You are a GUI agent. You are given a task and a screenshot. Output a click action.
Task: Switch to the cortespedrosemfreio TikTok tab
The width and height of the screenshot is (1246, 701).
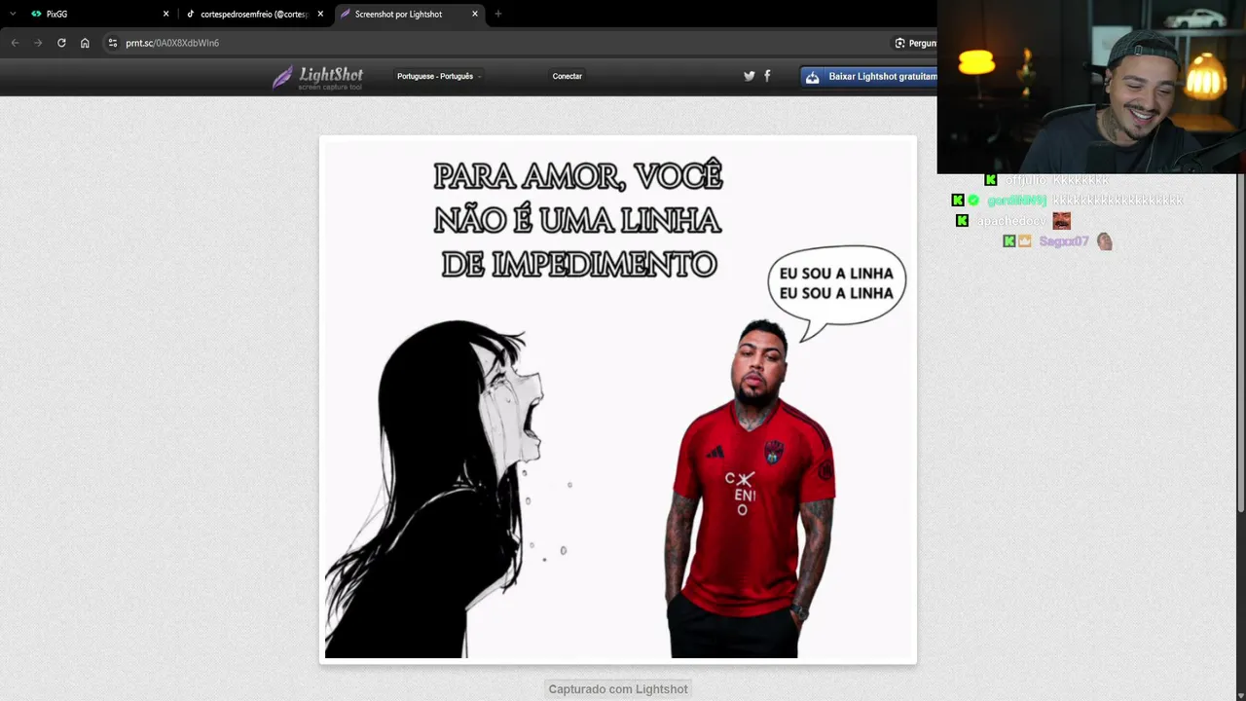(x=254, y=14)
